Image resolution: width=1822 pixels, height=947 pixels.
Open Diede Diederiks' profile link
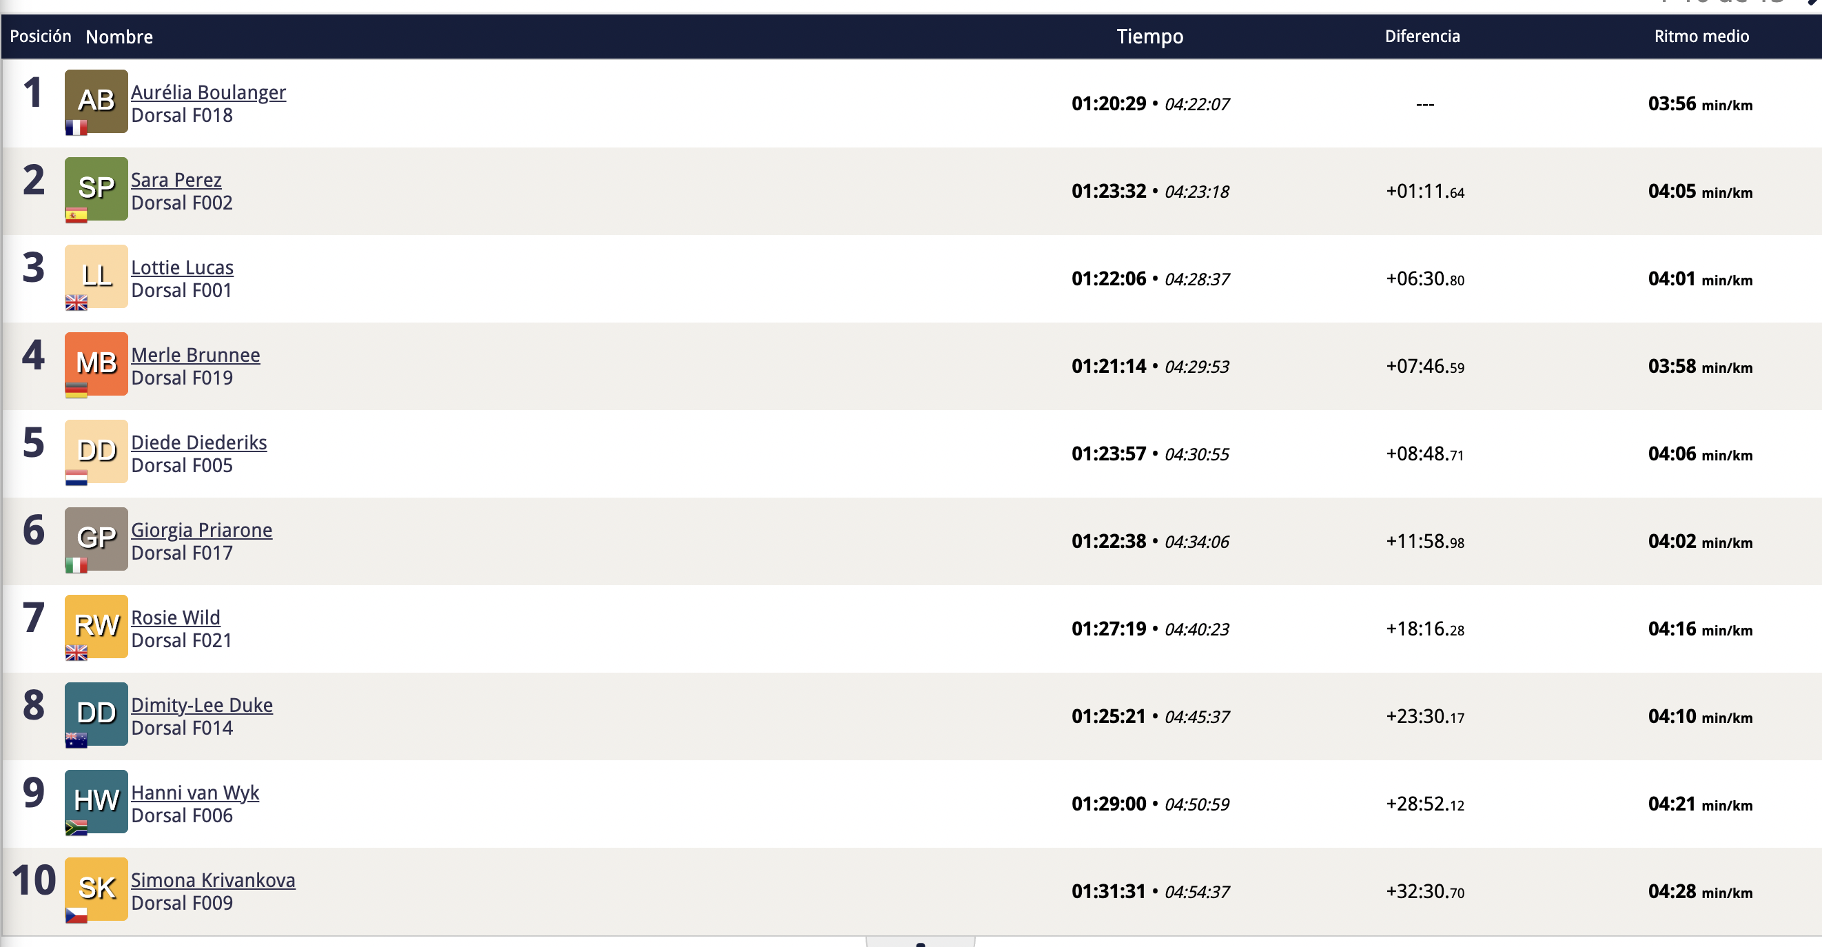pos(198,442)
